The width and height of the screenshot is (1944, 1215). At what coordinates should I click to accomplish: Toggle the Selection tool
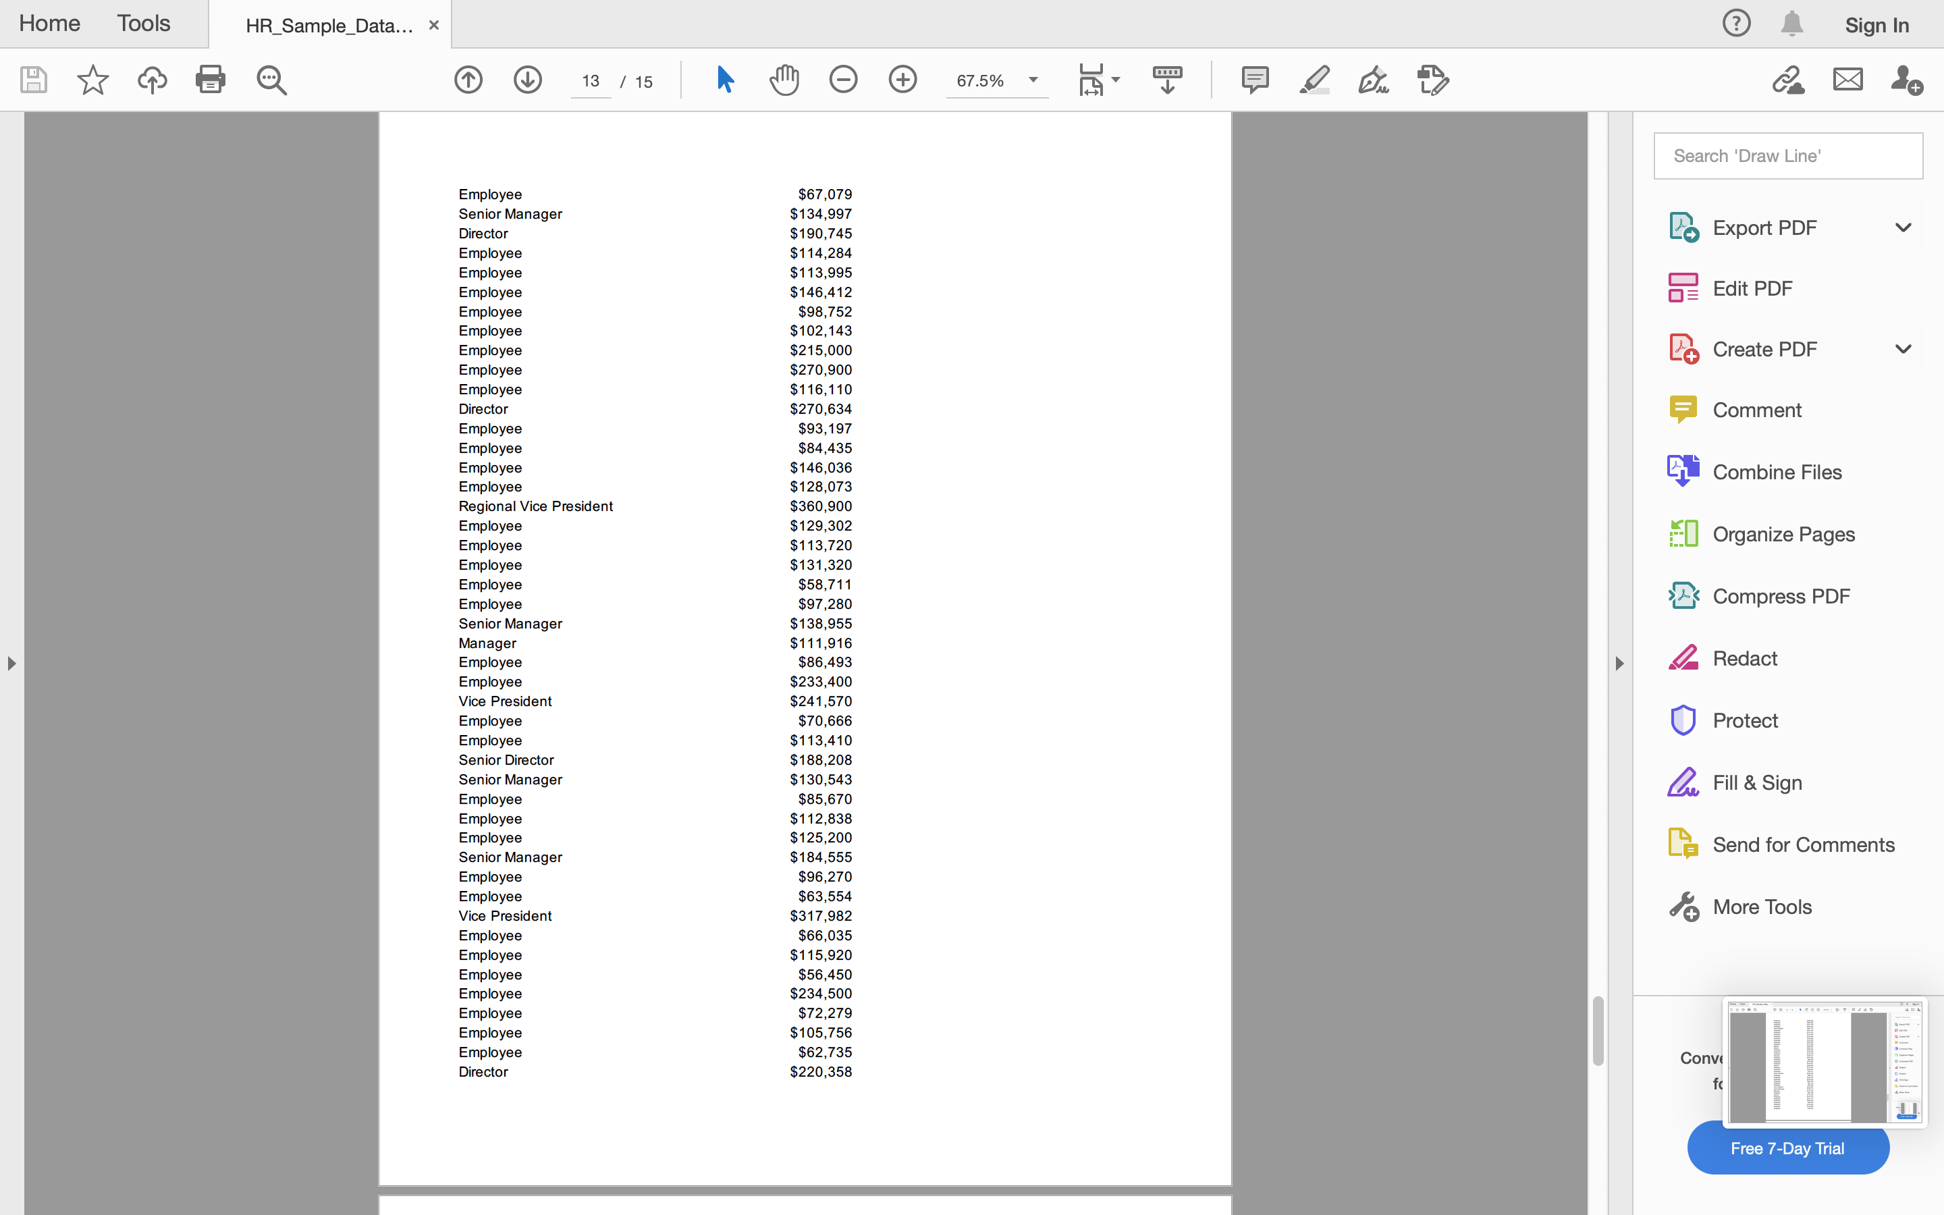pyautogui.click(x=724, y=80)
